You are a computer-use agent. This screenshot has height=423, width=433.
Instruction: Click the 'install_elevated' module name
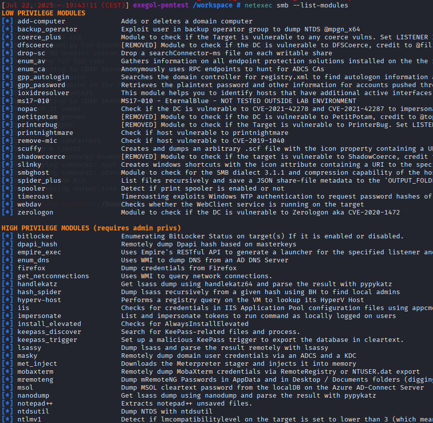pyautogui.click(x=49, y=324)
